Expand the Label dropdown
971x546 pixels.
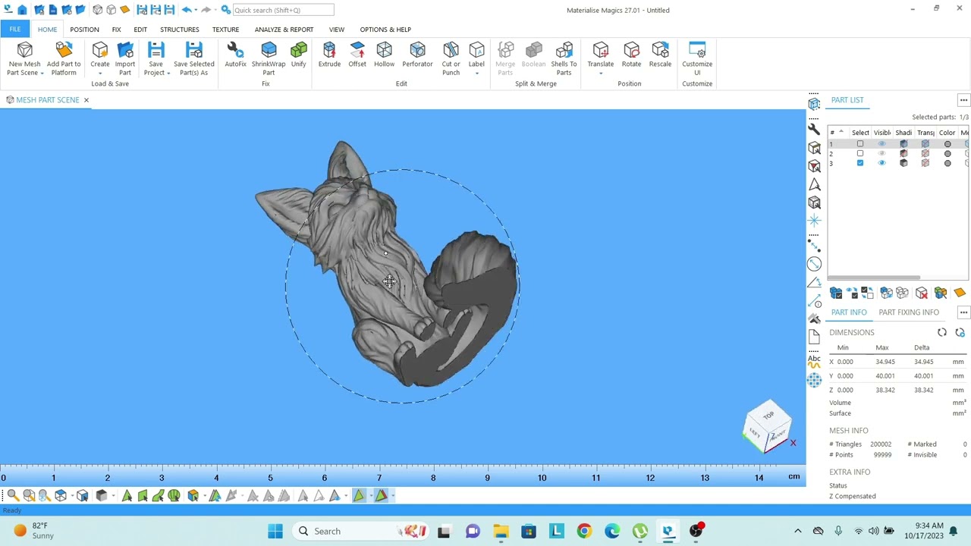pyautogui.click(x=476, y=73)
